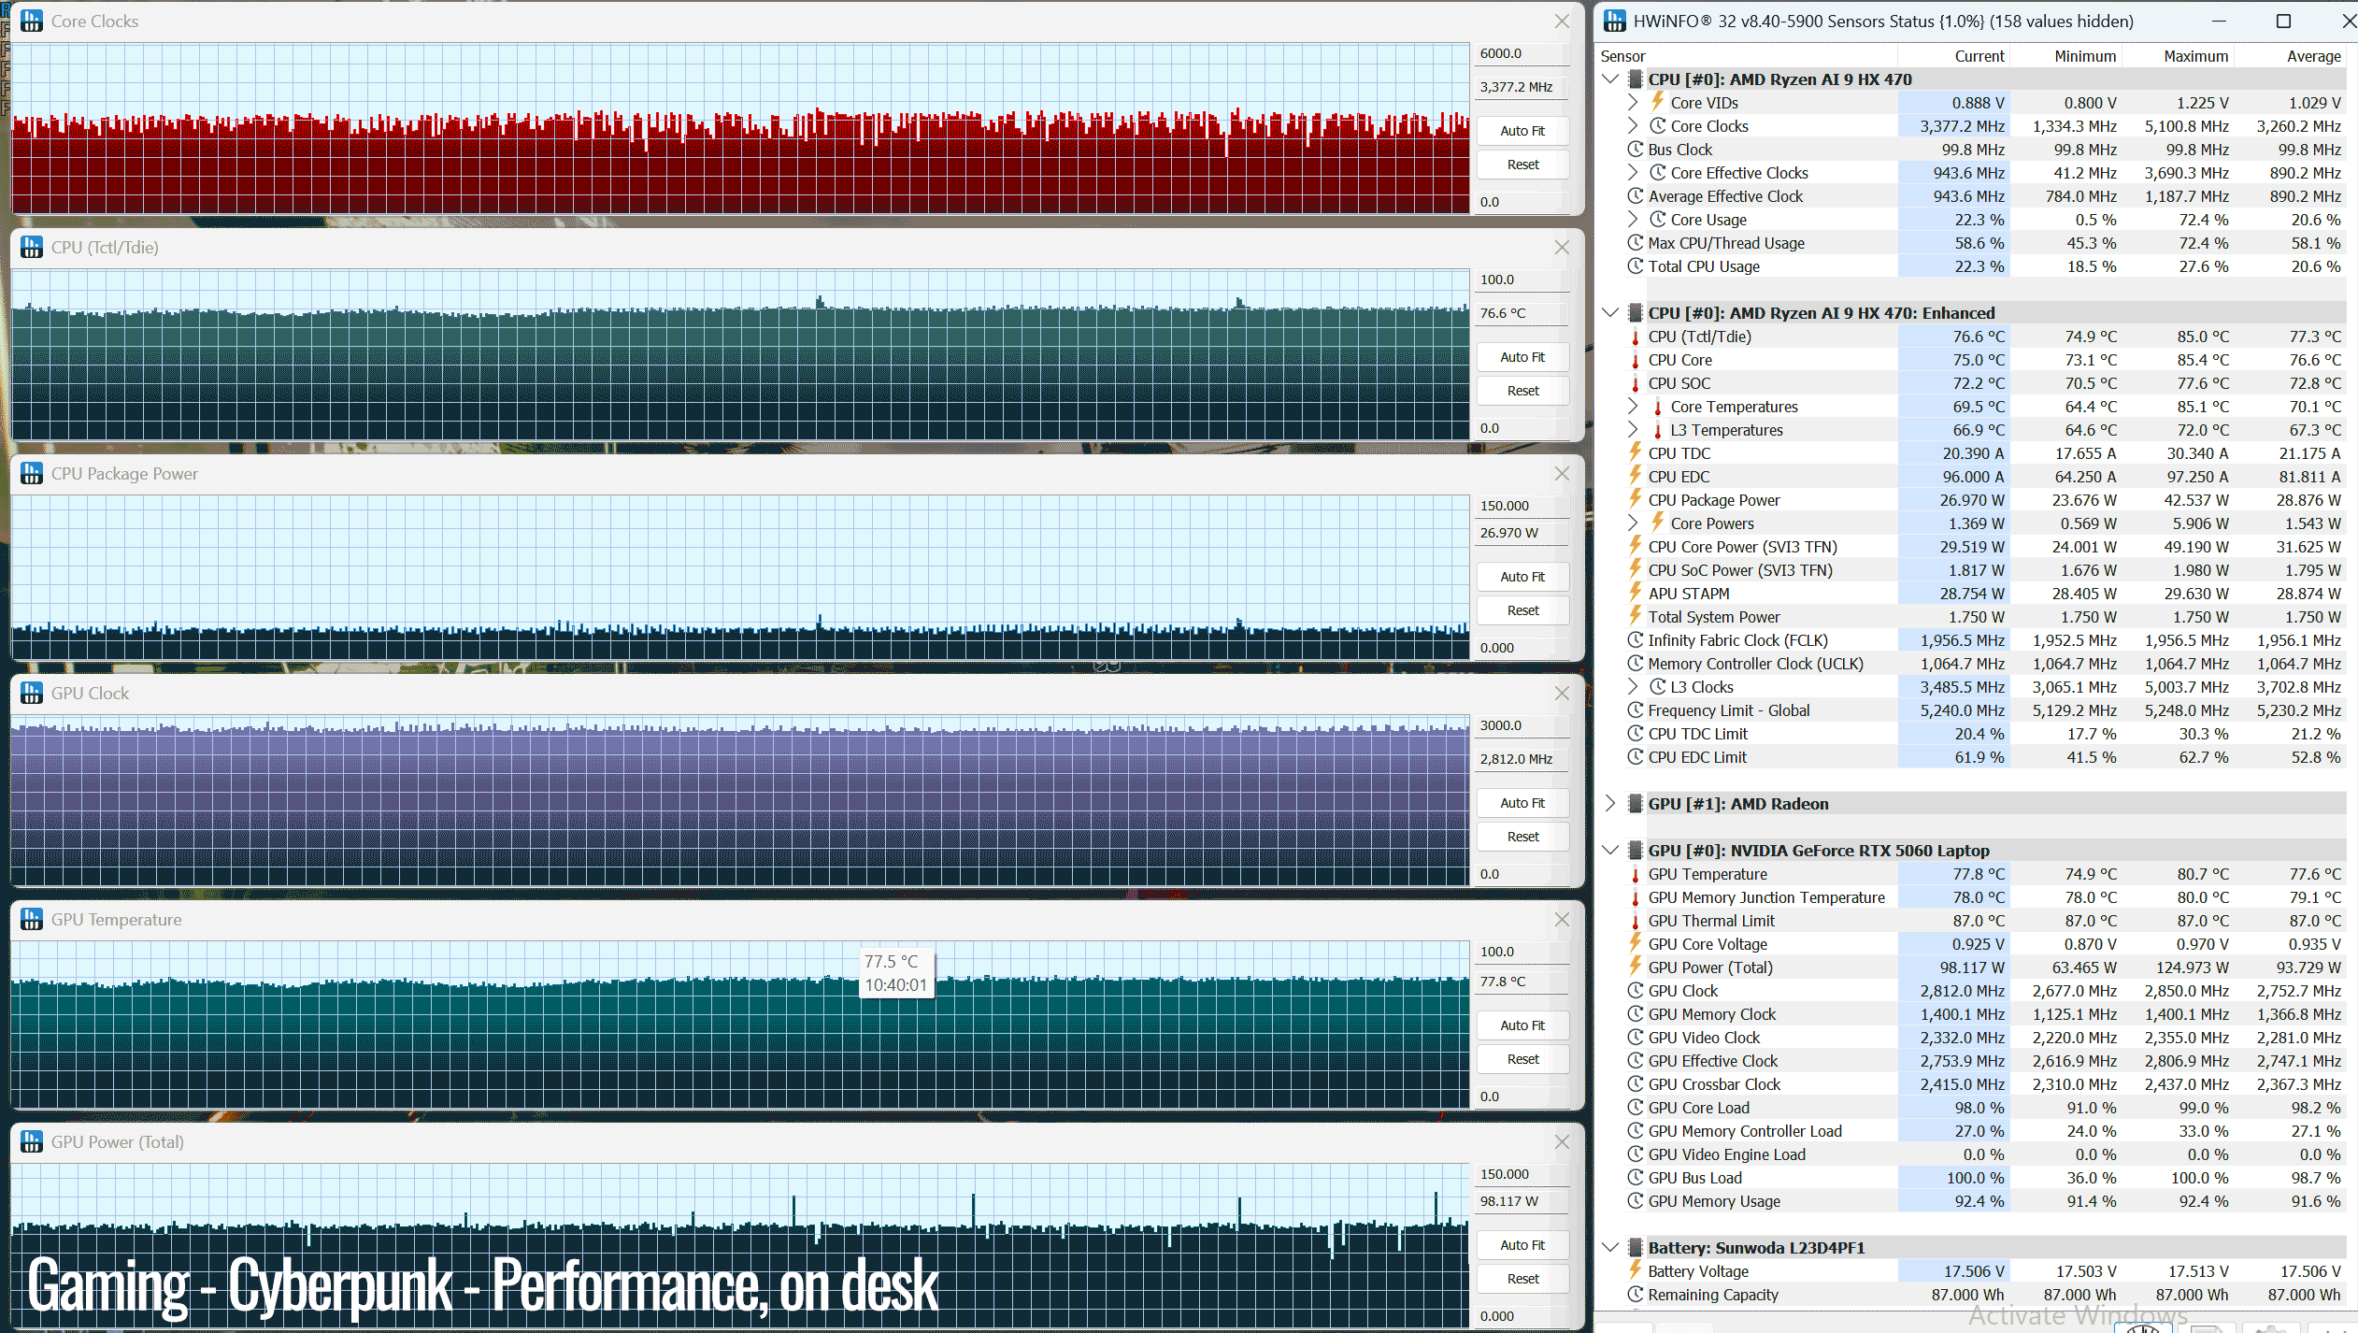Expand the Core VIDs row
The height and width of the screenshot is (1333, 2358).
pyautogui.click(x=1633, y=103)
